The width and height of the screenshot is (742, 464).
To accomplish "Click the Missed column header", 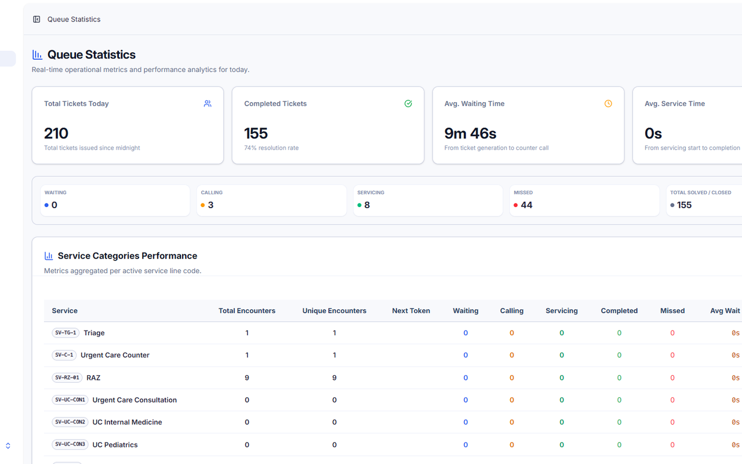I will click(x=672, y=311).
